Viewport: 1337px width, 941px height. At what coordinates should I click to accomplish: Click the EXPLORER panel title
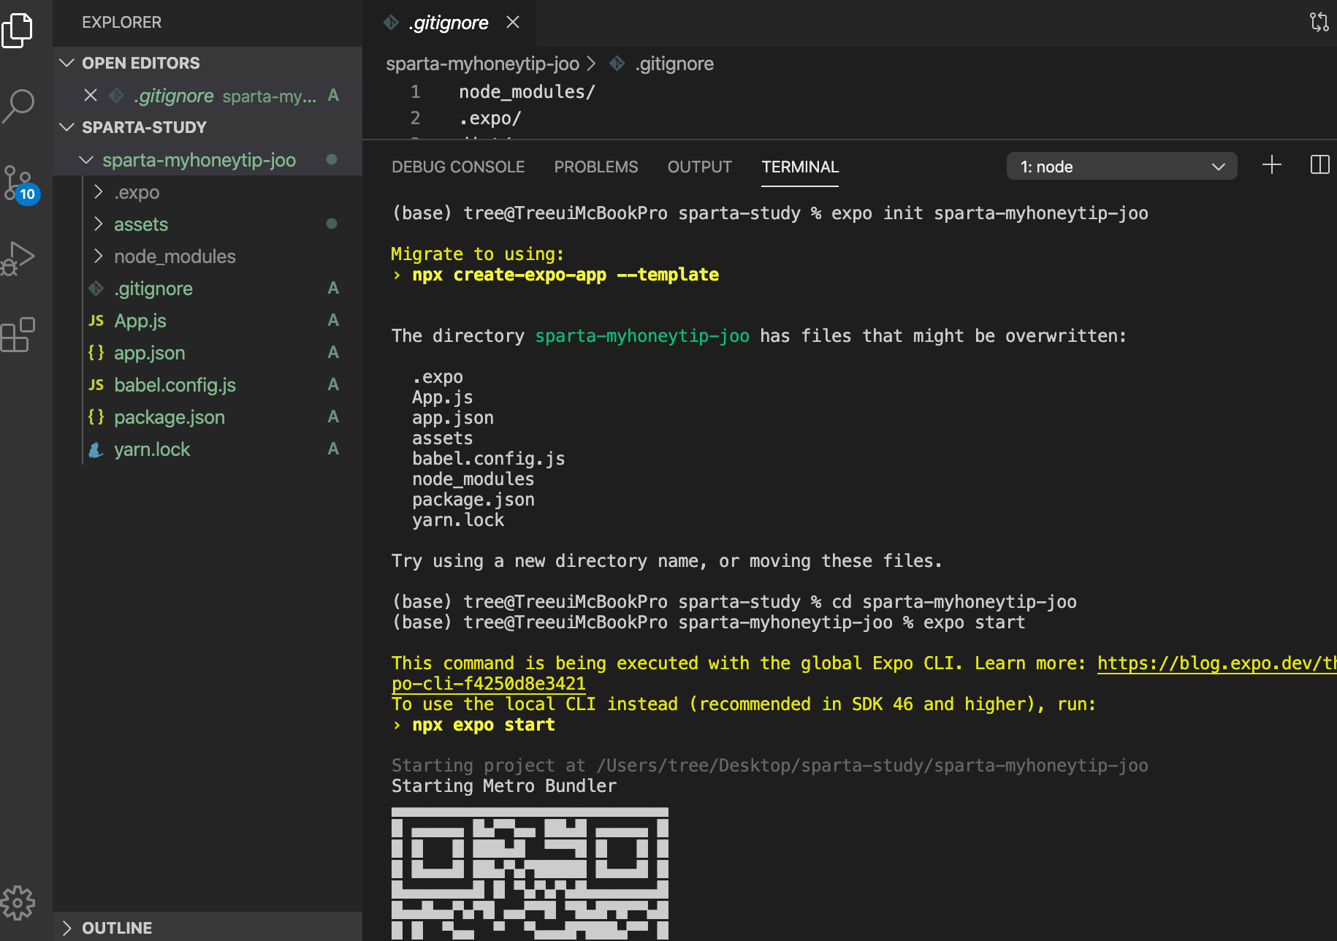pos(121,23)
